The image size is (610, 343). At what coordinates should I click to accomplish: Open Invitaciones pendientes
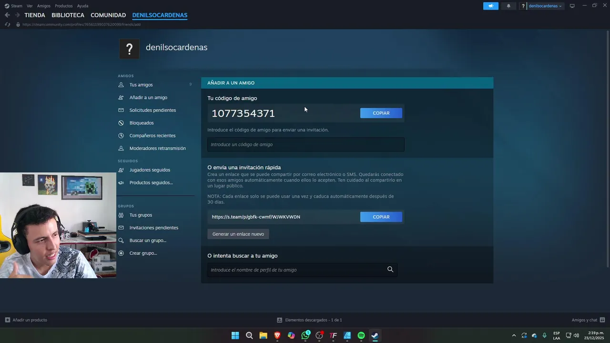(x=155, y=228)
